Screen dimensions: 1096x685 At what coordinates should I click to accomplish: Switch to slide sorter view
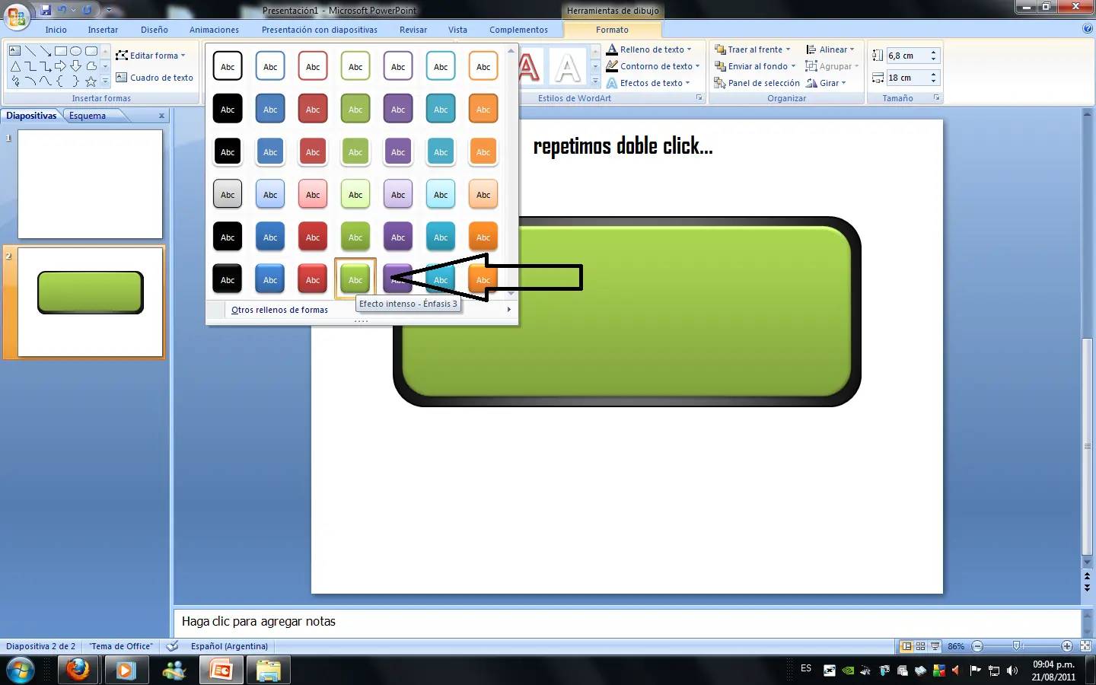[921, 646]
